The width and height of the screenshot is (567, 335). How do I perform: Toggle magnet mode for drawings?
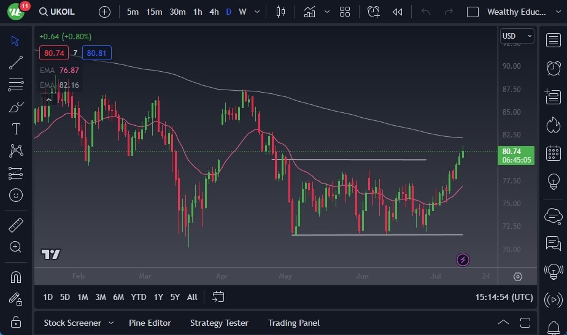click(x=16, y=277)
